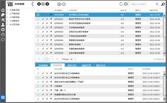Open the blue app grid launcher icon
The height and width of the screenshot is (103, 167).
click(3, 97)
